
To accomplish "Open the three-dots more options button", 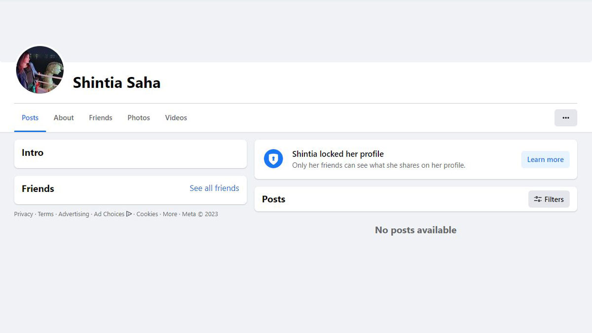I will coord(566,118).
